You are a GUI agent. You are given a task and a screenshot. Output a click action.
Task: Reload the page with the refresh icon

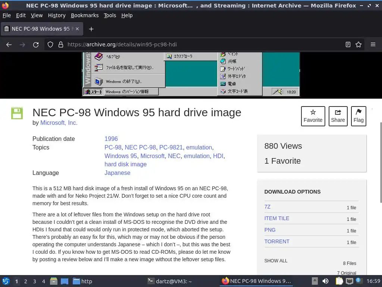click(x=36, y=45)
